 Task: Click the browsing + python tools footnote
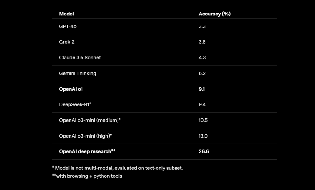click(87, 176)
